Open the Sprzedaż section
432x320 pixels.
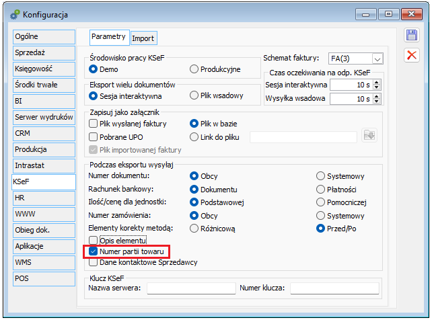[44, 53]
